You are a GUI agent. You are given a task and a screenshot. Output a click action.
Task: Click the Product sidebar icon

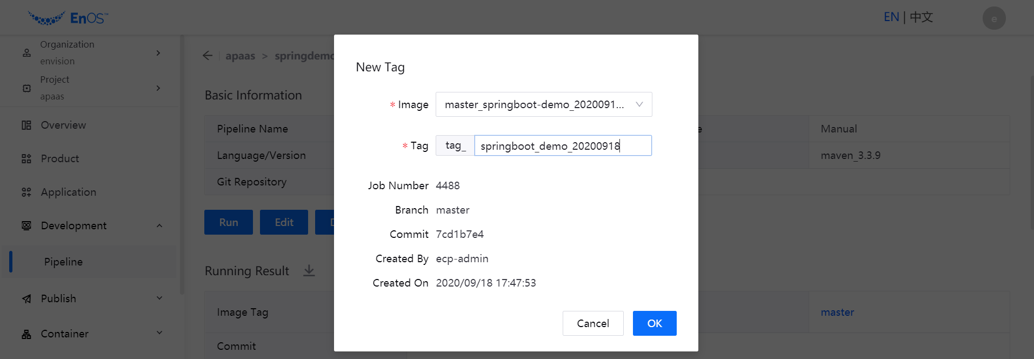pos(26,159)
